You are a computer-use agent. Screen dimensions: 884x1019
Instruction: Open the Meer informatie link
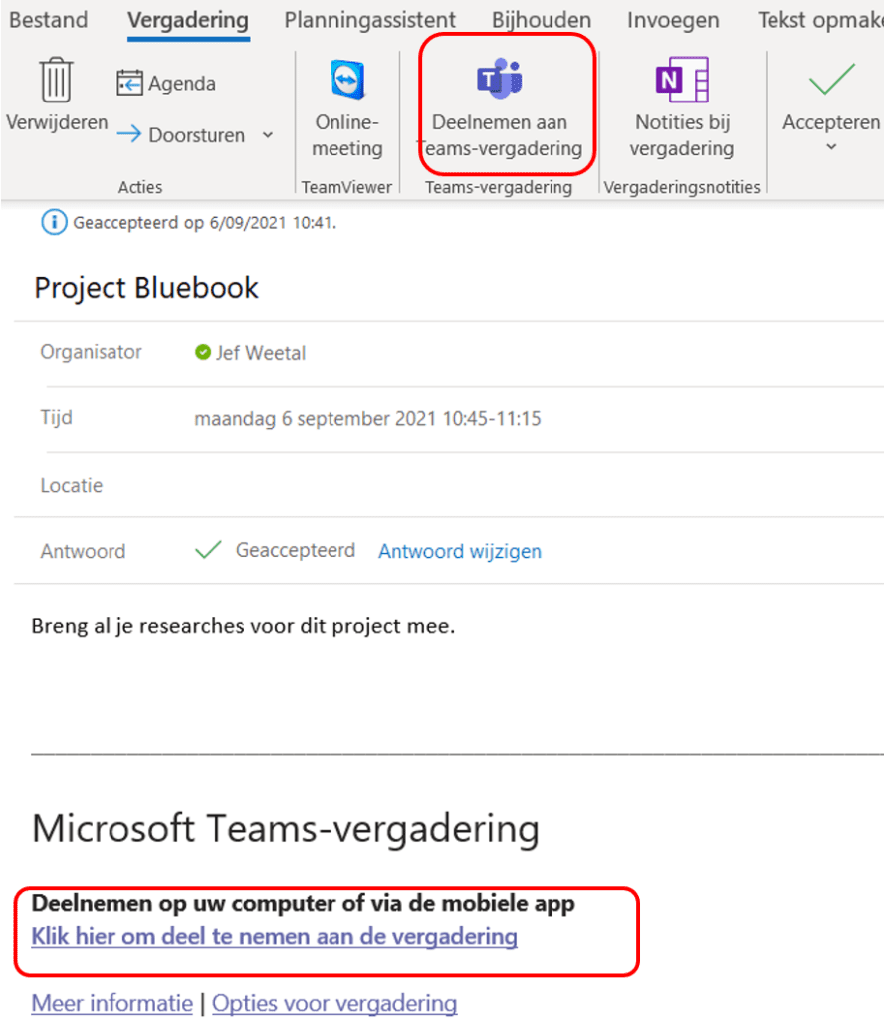(112, 1003)
